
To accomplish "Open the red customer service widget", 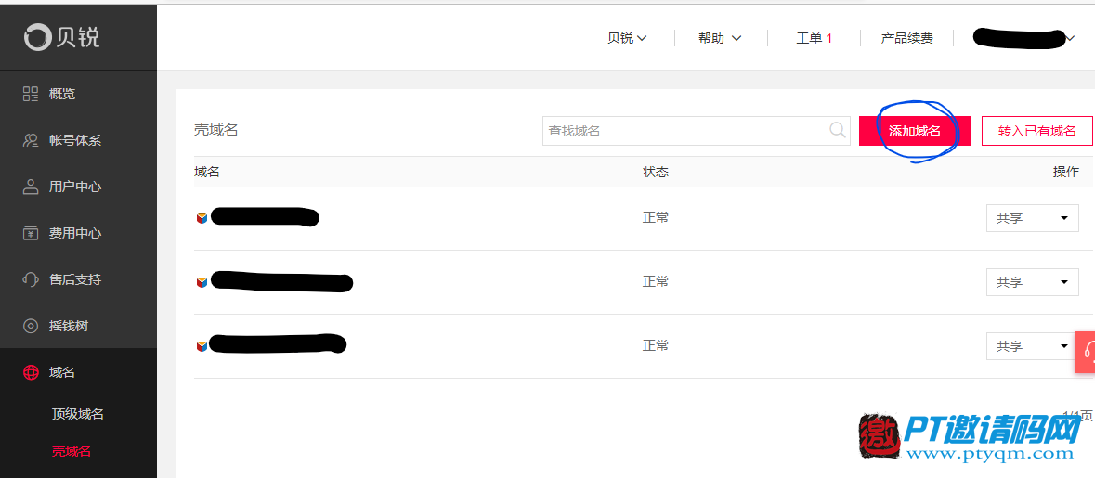I will coord(1085,351).
